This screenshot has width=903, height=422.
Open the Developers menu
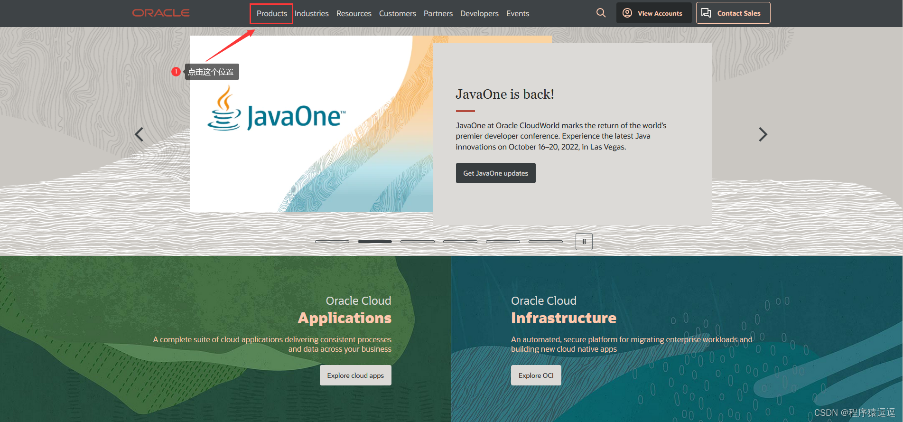pyautogui.click(x=479, y=13)
